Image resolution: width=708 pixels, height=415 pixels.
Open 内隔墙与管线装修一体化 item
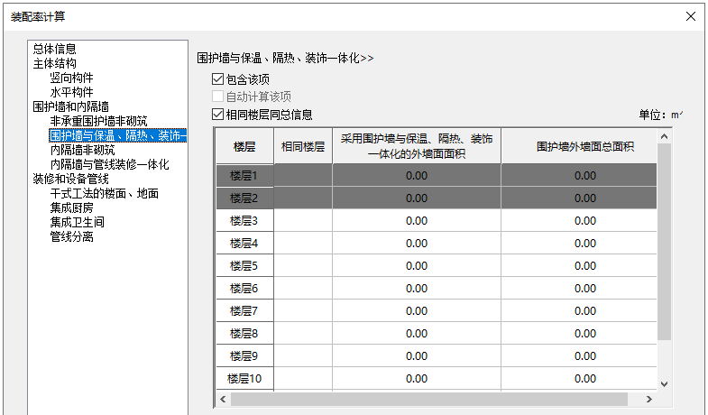tap(109, 165)
